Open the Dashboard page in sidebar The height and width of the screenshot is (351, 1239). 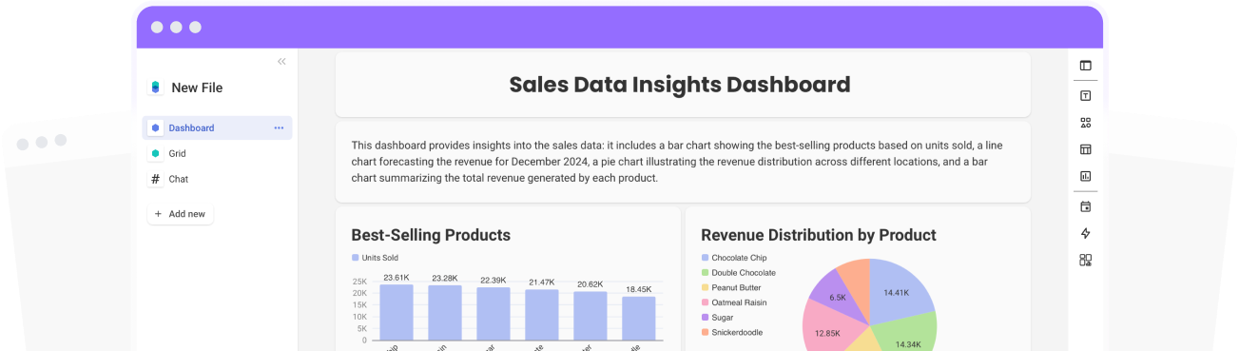pyautogui.click(x=218, y=127)
